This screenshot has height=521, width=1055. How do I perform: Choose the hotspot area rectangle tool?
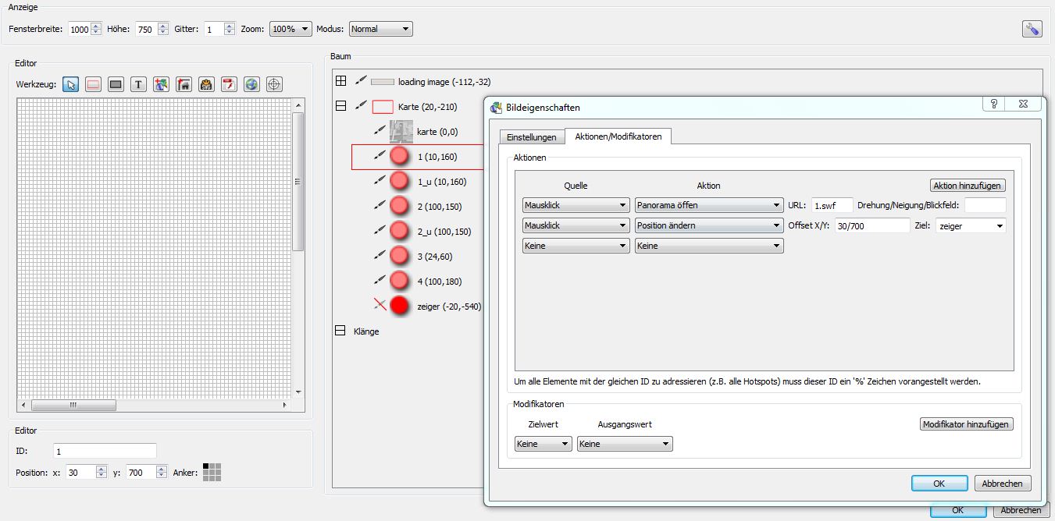93,84
